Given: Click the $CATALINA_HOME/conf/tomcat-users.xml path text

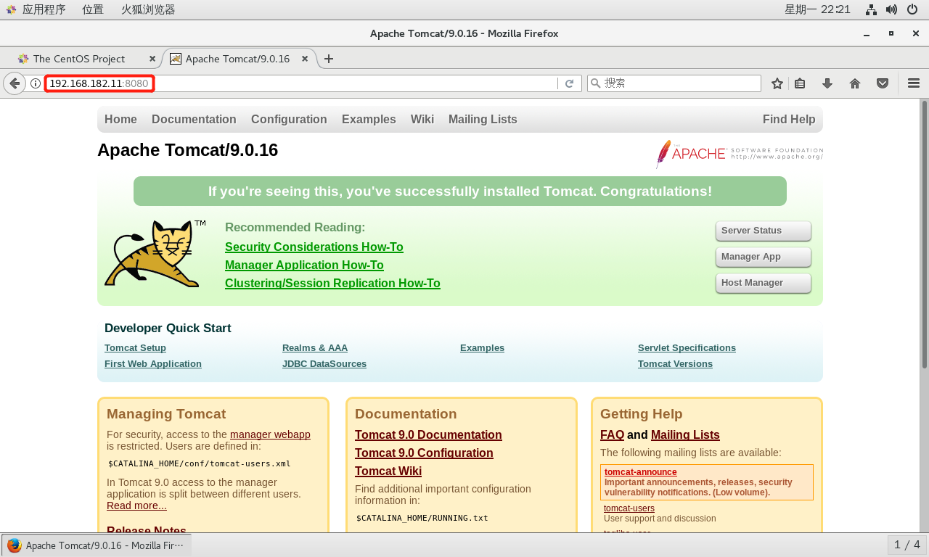Looking at the screenshot, I should (200, 463).
